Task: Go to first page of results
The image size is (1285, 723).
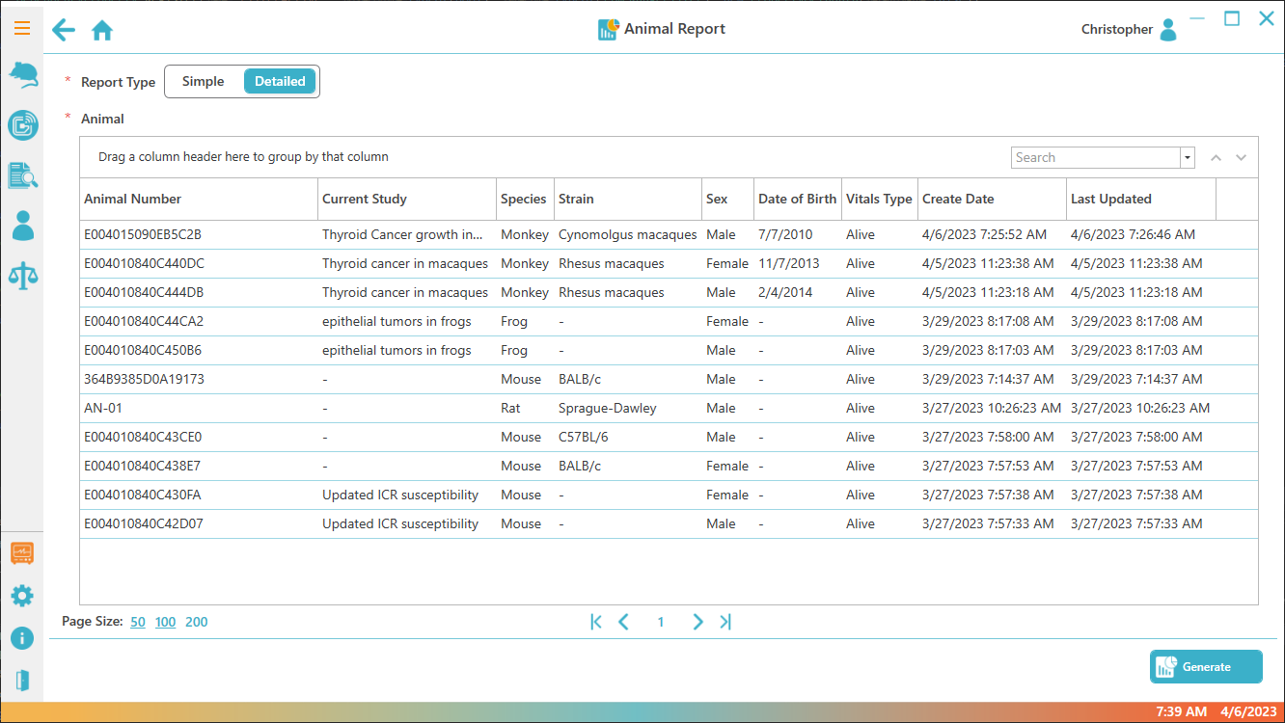Action: pyautogui.click(x=596, y=622)
